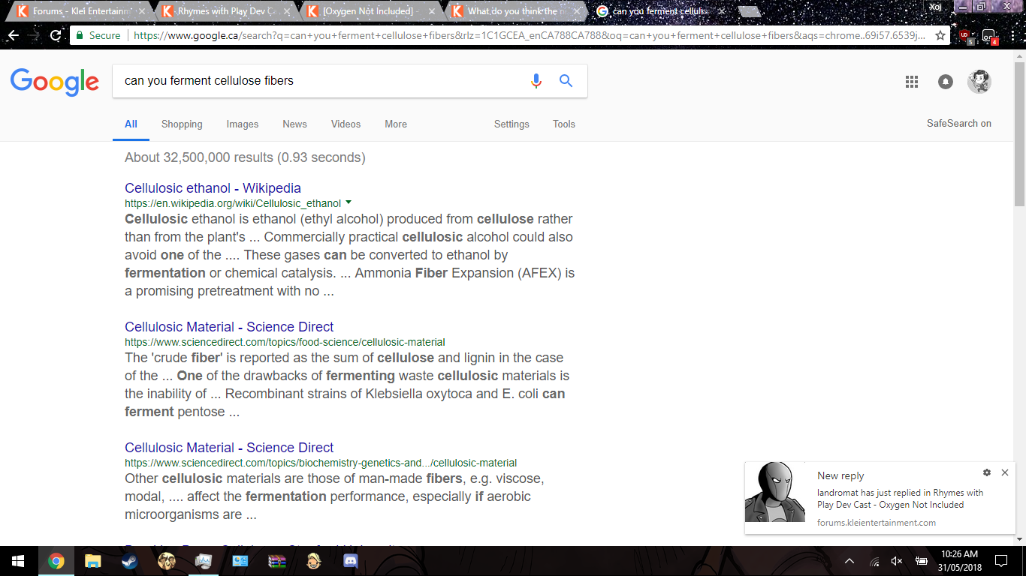
Task: Launch Discord from the taskbar
Action: (350, 561)
